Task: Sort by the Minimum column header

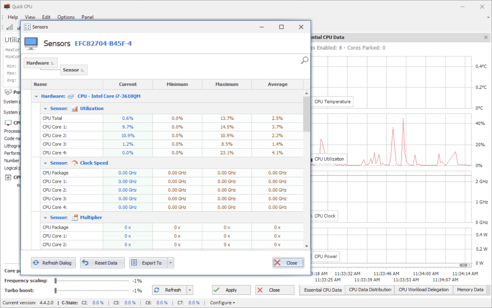Action: point(177,84)
